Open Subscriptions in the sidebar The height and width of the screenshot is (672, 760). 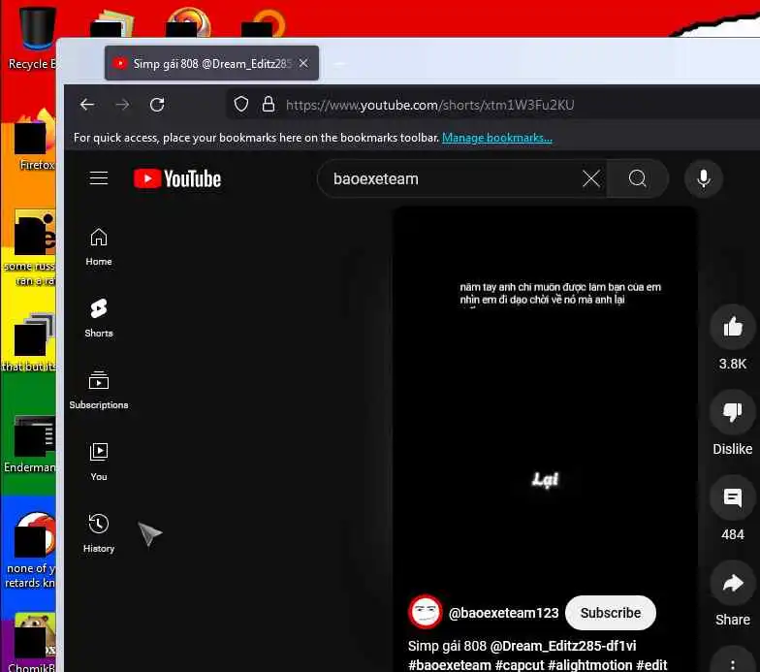[99, 390]
